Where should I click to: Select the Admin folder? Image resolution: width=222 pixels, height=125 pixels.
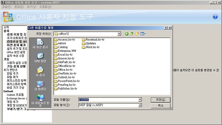tap(60, 43)
